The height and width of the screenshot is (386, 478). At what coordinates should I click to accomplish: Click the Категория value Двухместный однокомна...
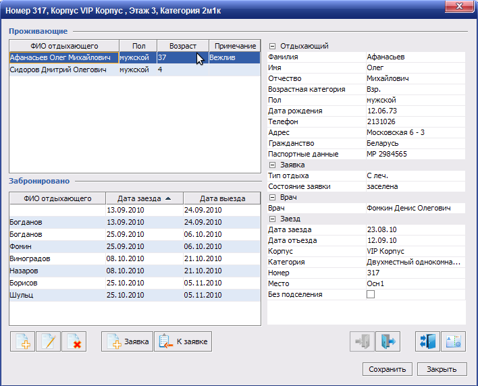pyautogui.click(x=416, y=262)
